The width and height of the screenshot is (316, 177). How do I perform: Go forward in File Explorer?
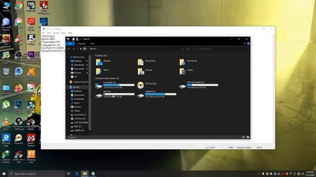click(74, 49)
